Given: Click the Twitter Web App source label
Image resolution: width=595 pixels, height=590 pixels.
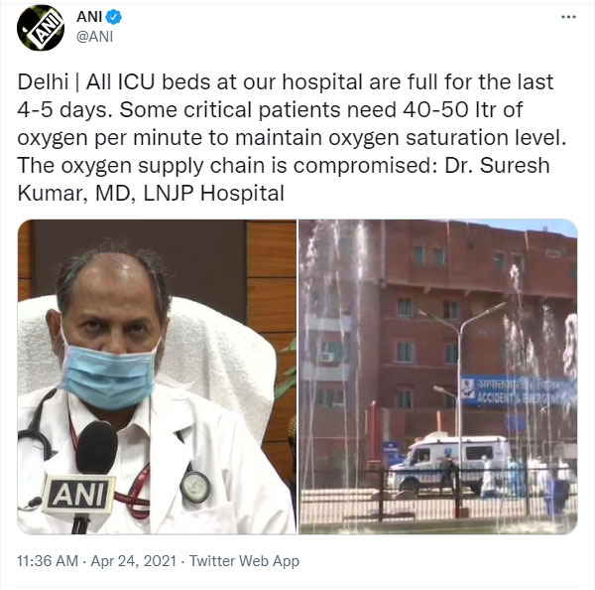Looking at the screenshot, I should [244, 561].
